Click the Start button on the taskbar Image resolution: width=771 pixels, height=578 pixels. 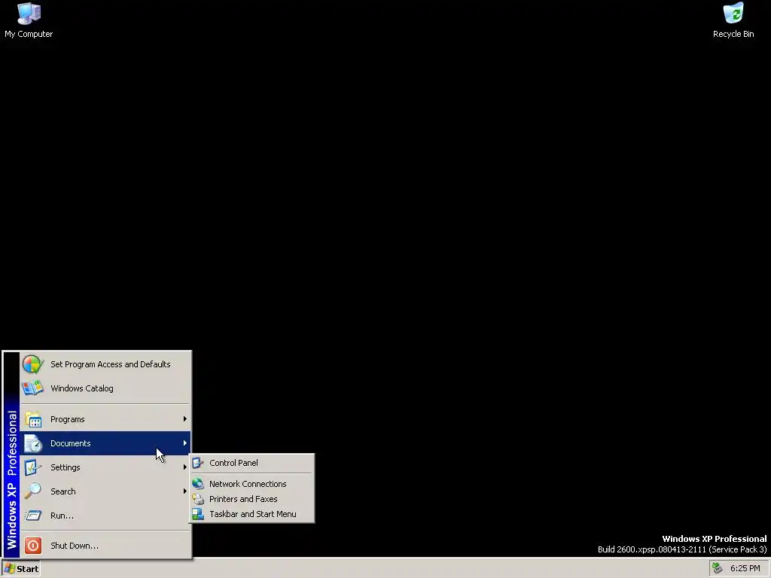(21, 569)
